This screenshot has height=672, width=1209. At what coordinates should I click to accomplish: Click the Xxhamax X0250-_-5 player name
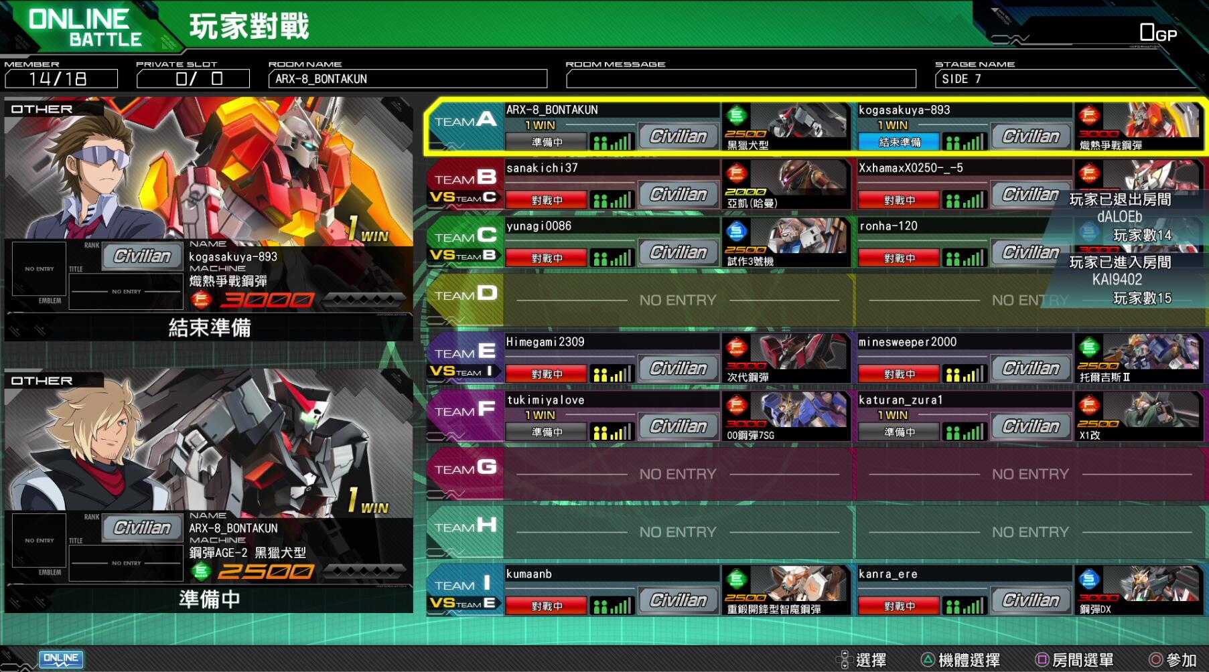(911, 168)
